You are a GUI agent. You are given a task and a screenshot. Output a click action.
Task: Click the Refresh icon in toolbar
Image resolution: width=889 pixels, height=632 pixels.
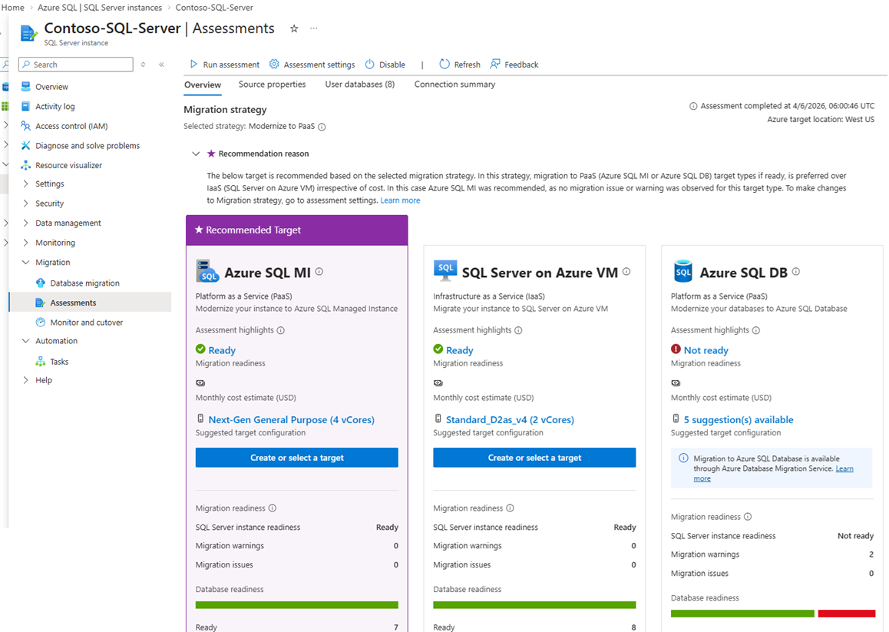click(x=444, y=65)
